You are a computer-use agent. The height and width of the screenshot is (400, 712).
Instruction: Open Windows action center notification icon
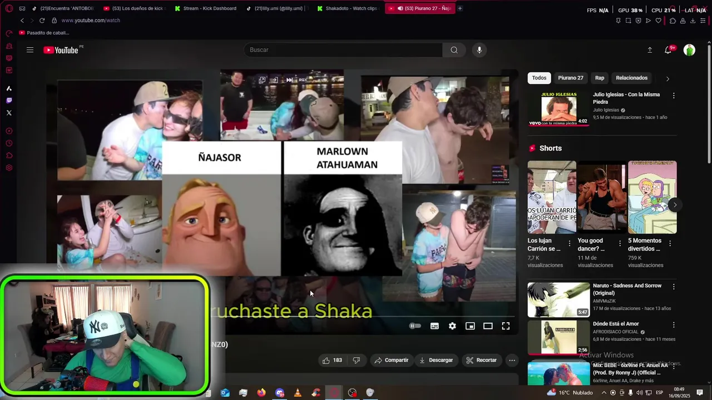click(700, 393)
